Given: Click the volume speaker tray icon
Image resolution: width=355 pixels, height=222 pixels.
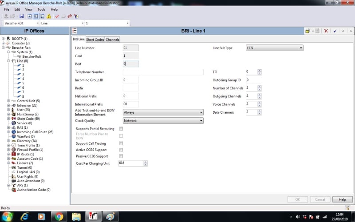Looking at the screenshot, I should (298, 217).
